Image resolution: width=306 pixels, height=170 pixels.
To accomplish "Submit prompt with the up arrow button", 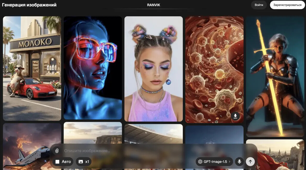I will pos(250,162).
